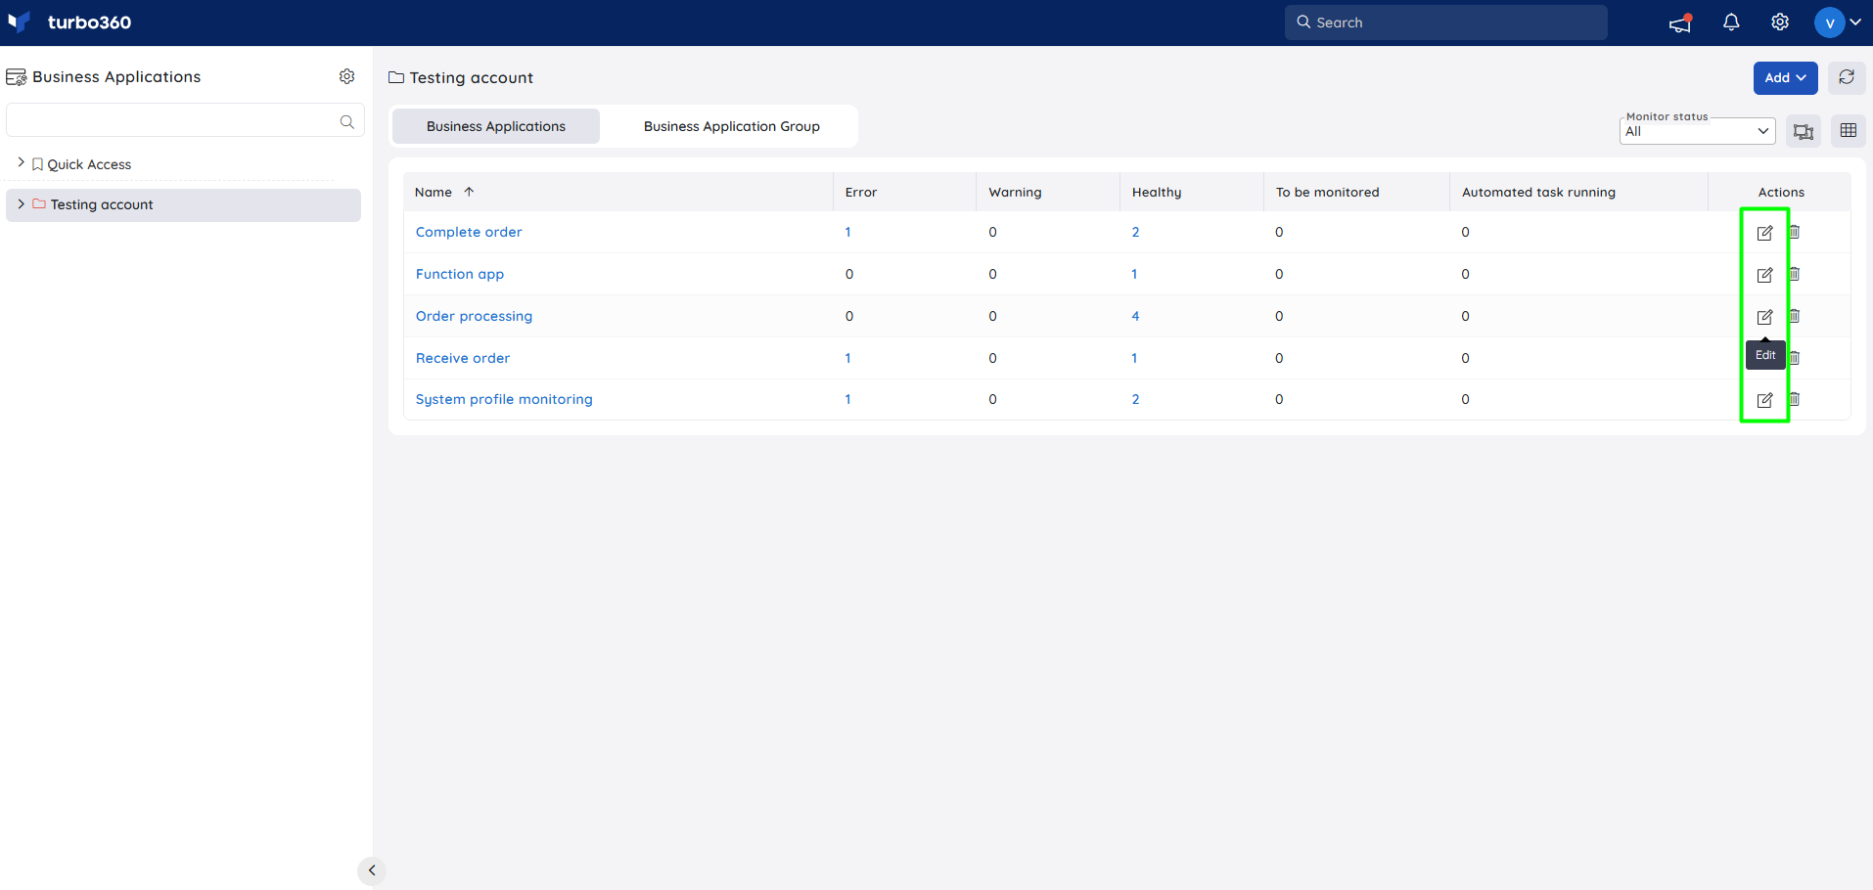Select Testing account in sidebar tree
Screen dimensions: 1873x890
pyautogui.click(x=102, y=204)
